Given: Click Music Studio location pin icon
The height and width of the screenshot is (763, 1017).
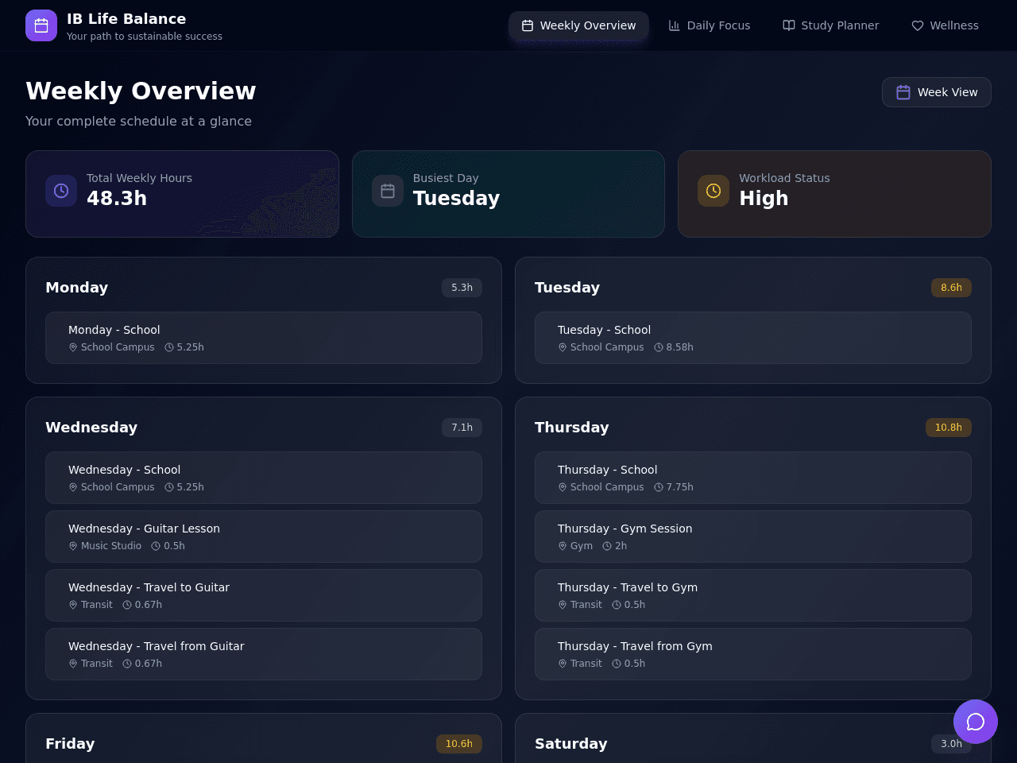Looking at the screenshot, I should click(x=73, y=546).
